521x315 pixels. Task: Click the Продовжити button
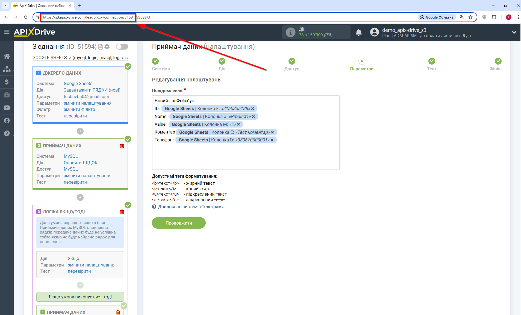[179, 223]
